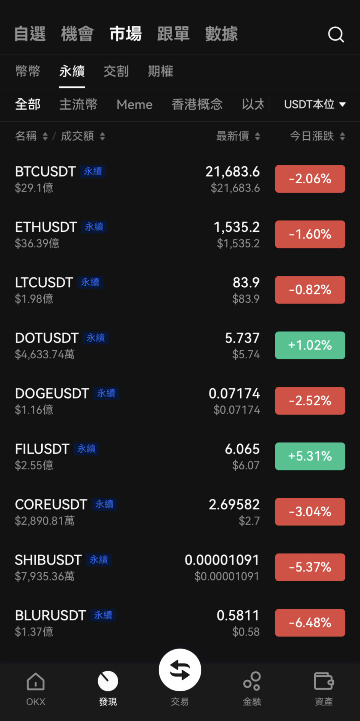Open the 發現 discover icon
The image size is (360, 721).
(108, 682)
